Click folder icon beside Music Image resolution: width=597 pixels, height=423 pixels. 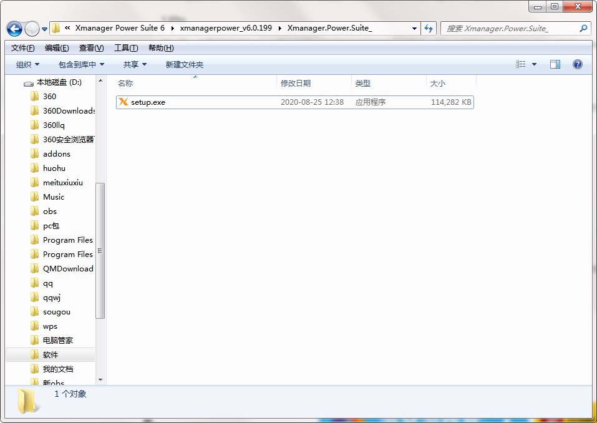point(34,197)
